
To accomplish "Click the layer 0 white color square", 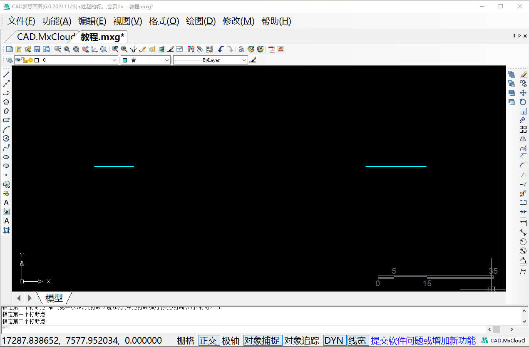I will (37, 60).
